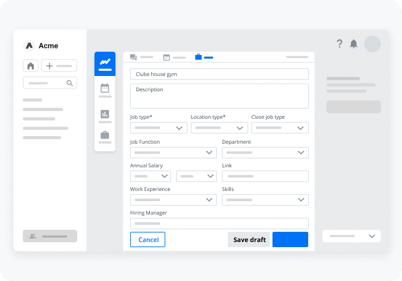402x281 pixels.
Task: Click the plus add-new button
Action: pos(59,66)
